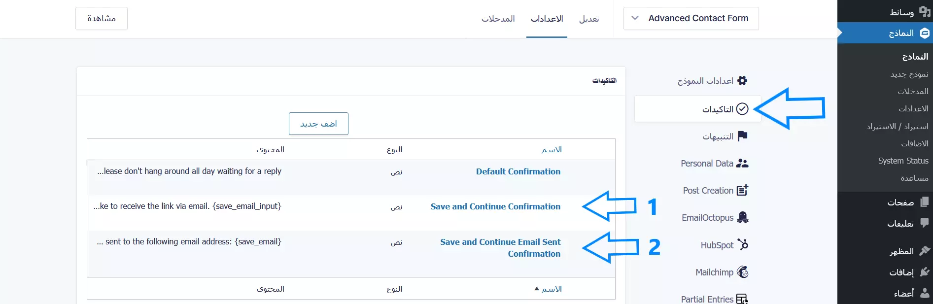
Task: Click the notifications flag icon
Action: 742,136
